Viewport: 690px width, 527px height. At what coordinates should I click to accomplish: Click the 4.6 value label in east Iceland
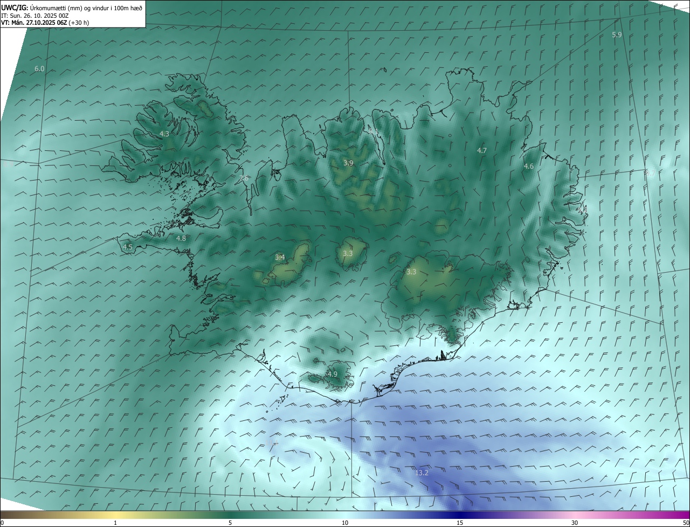529,167
